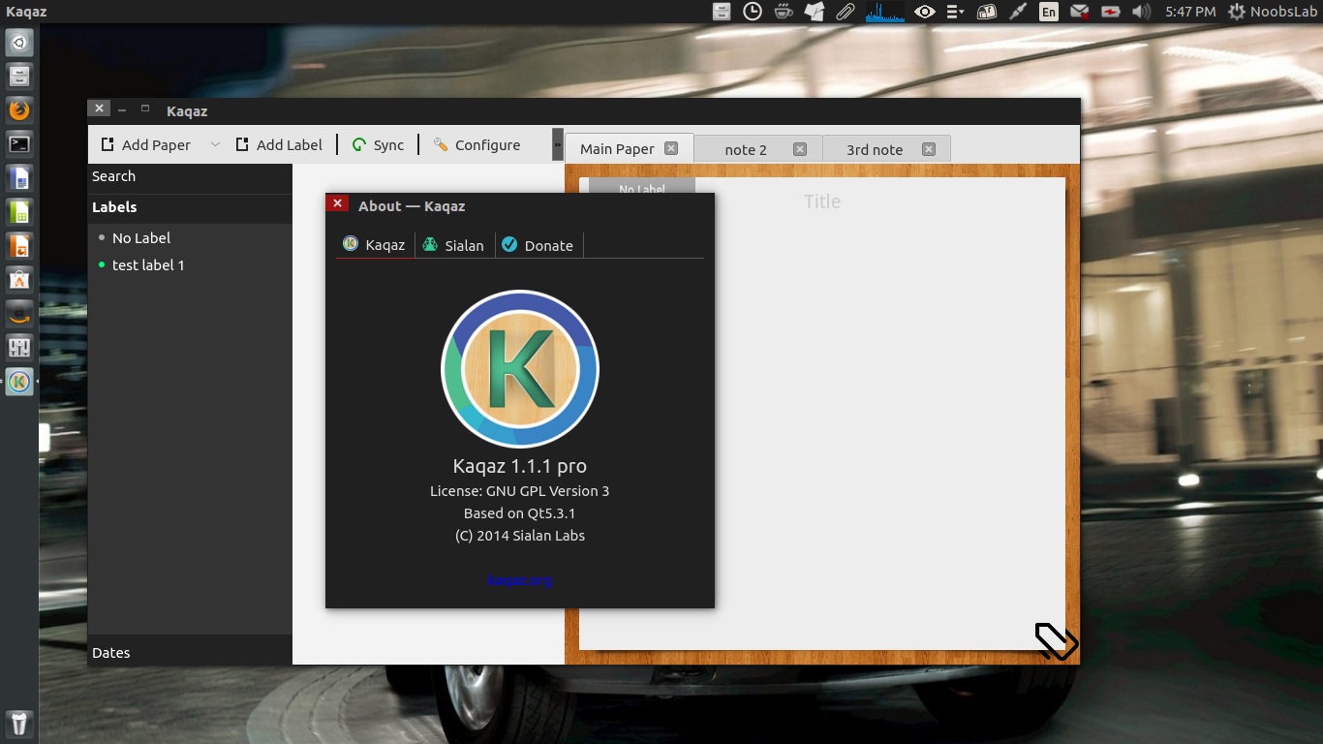Click the Kaqaz icon in the launcher

click(x=20, y=382)
